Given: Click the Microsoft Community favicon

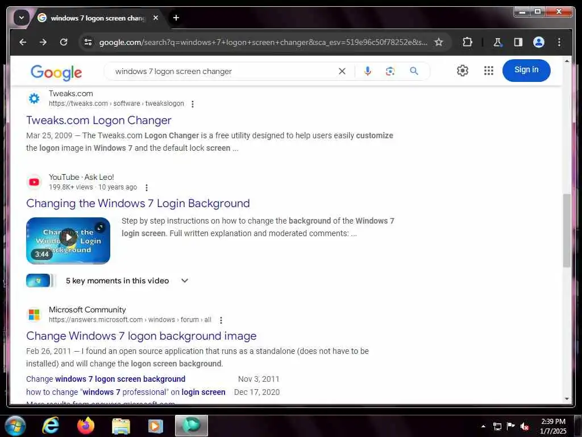Looking at the screenshot, I should (34, 314).
